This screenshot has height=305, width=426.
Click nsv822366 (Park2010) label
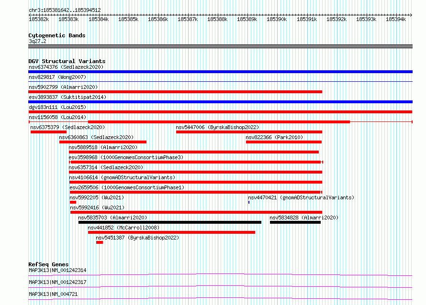click(274, 137)
